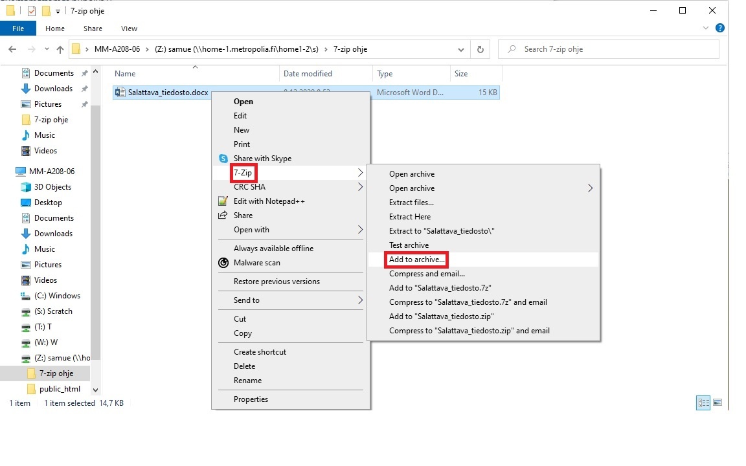Click the Search 7-zip ohje field
Viewport: 746px width, 466px height.
coord(609,49)
